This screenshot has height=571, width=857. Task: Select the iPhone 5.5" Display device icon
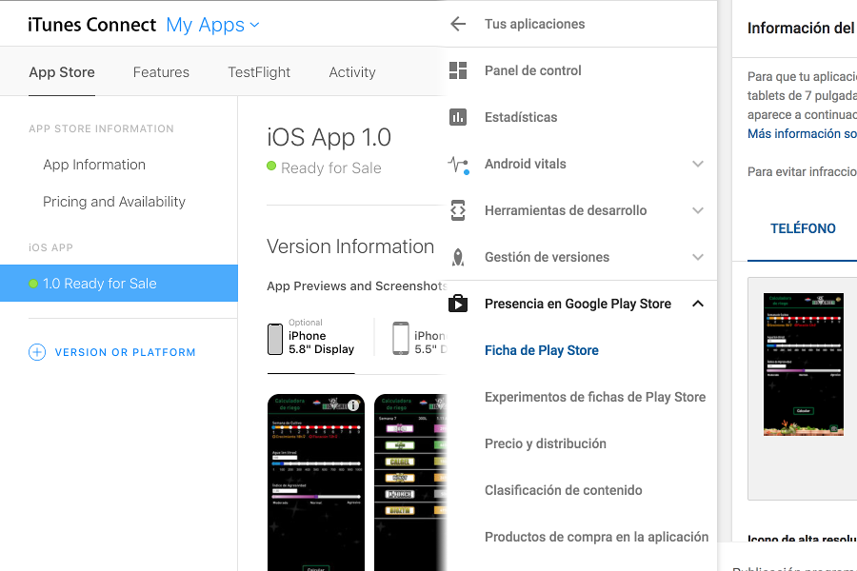(401, 338)
